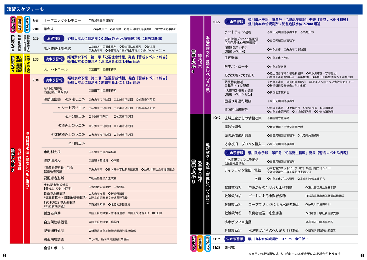Click the red 警戒レベル3 vertical band
The image size is (367, 260).
(x=16, y=159)
